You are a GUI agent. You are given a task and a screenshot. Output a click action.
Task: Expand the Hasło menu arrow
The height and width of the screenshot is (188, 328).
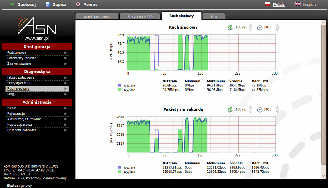pos(66,108)
